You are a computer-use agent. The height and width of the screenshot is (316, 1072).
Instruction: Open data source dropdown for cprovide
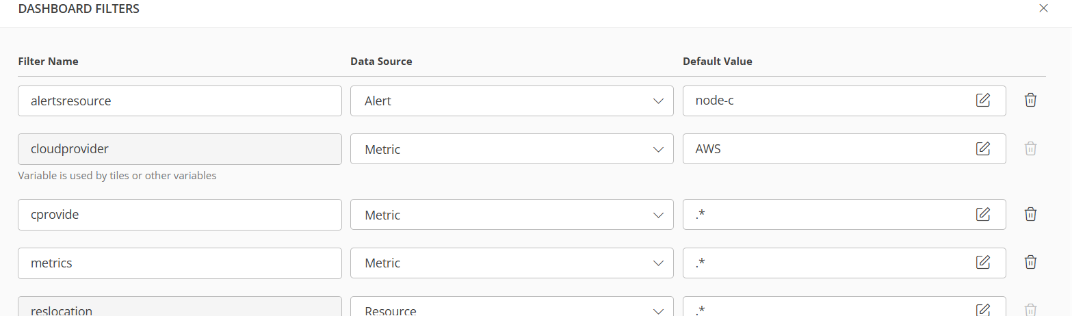coord(511,214)
